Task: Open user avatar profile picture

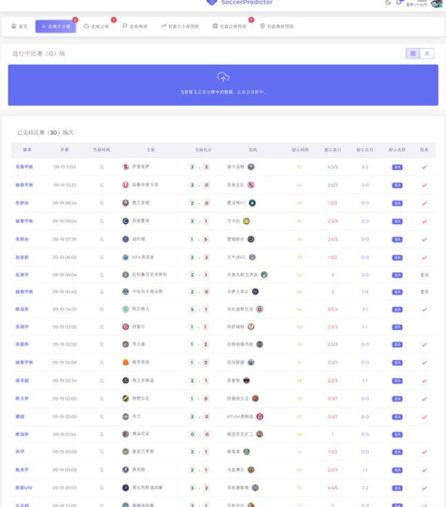Action: (436, 3)
